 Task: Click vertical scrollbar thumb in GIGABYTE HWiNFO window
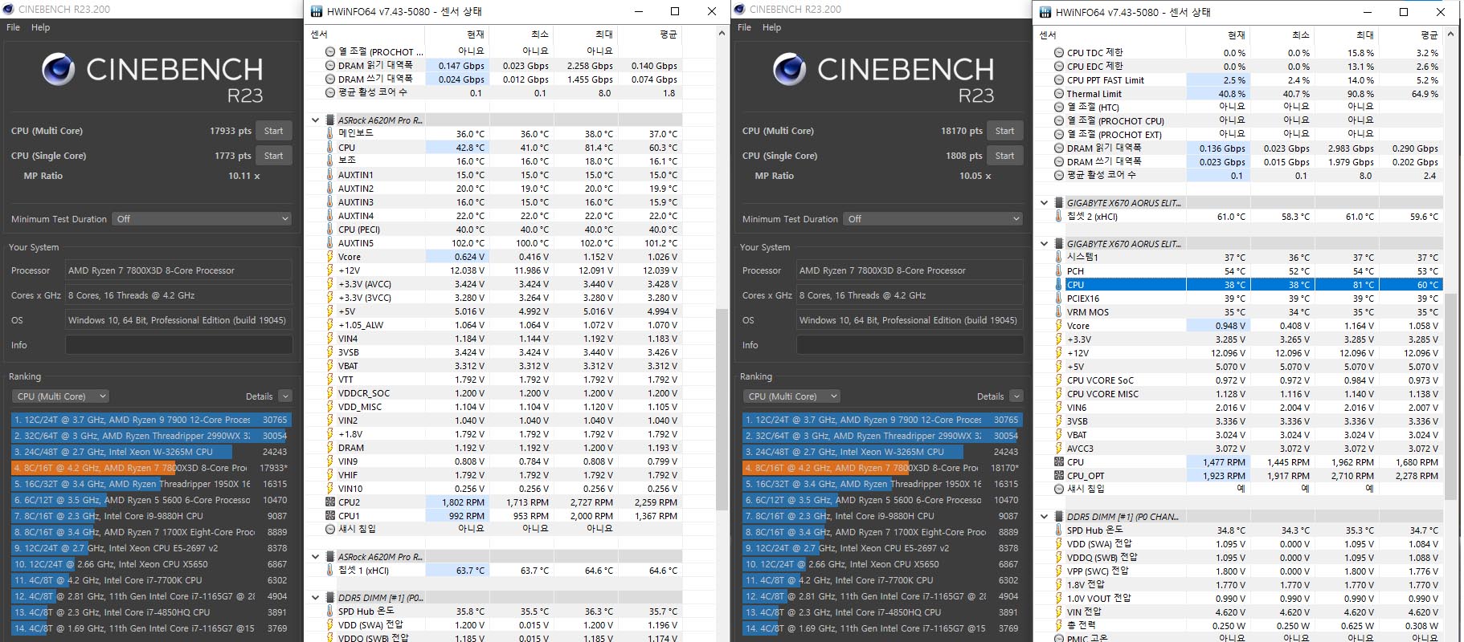tap(1450, 396)
